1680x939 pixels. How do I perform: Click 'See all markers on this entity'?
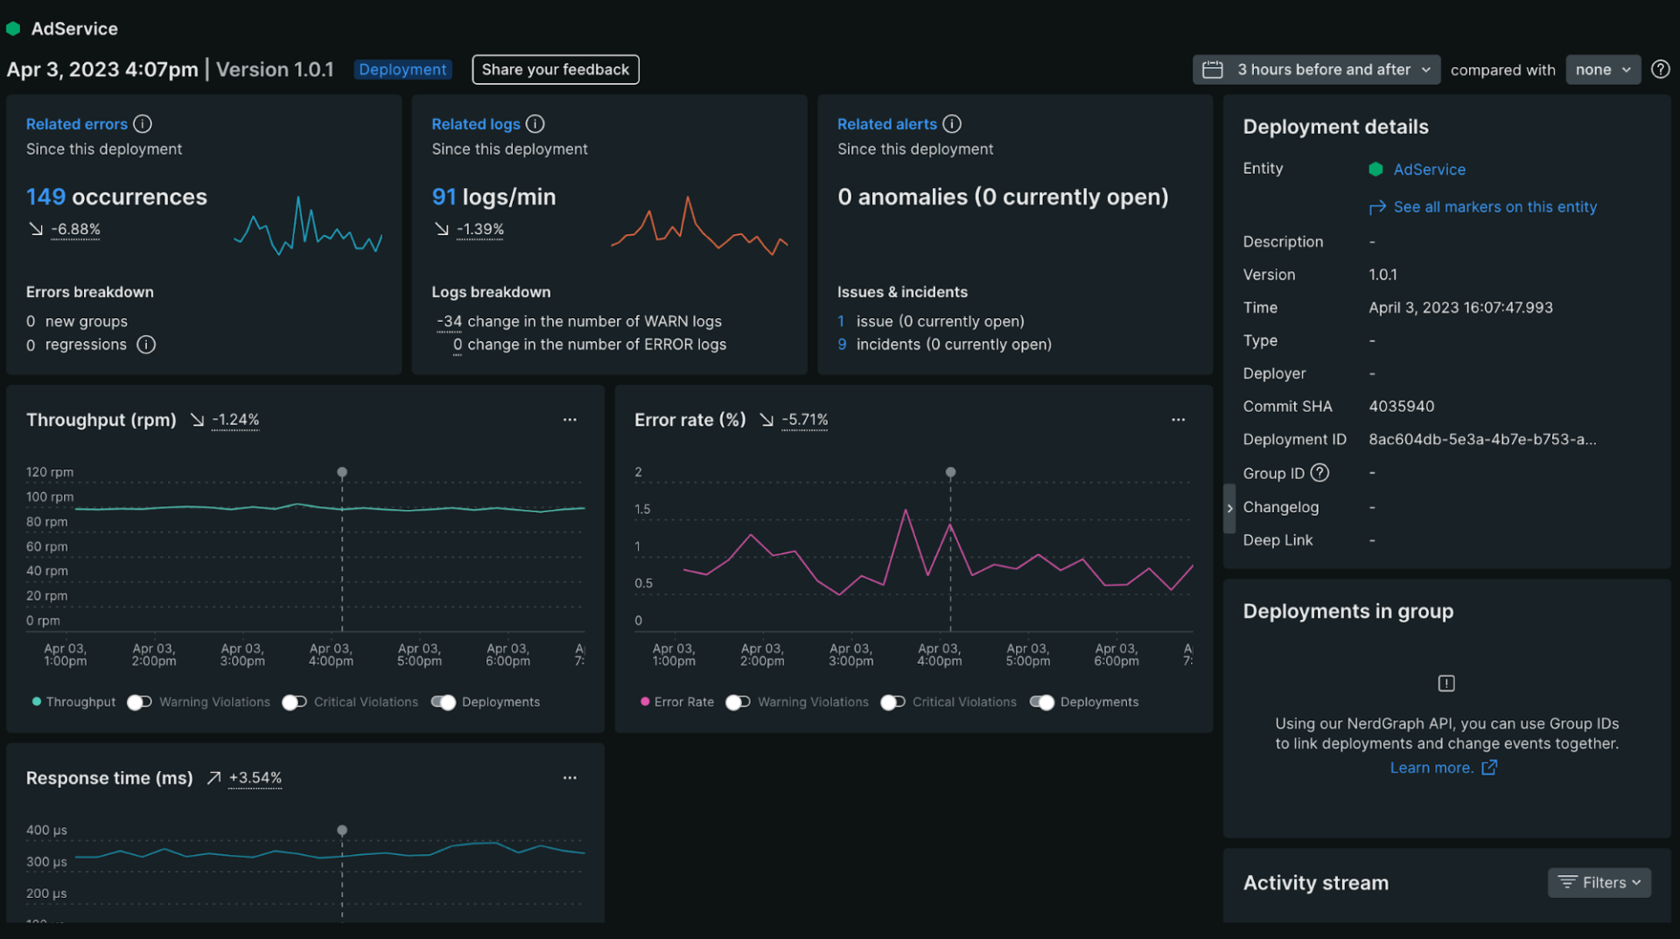click(1495, 206)
